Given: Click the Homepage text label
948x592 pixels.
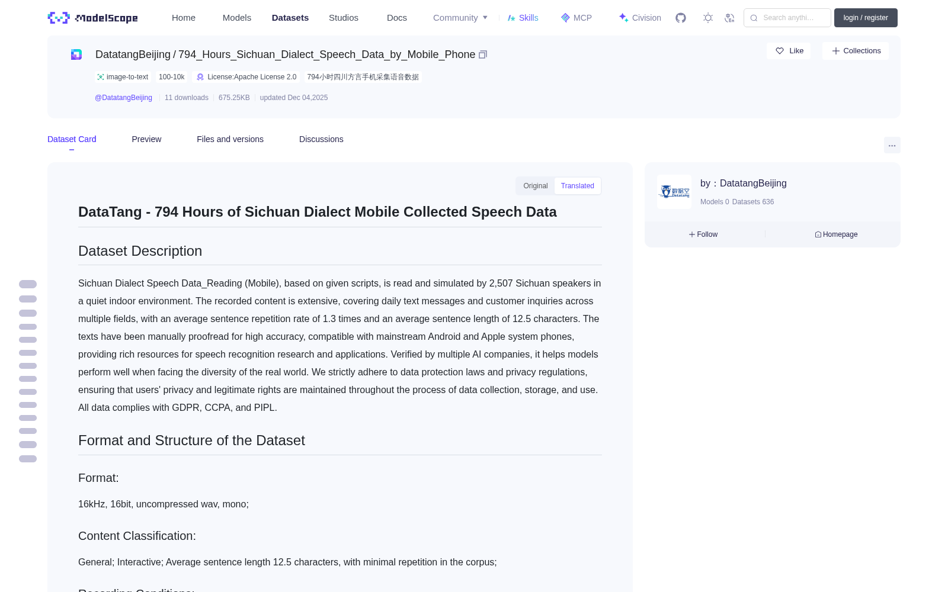Looking at the screenshot, I should [840, 234].
